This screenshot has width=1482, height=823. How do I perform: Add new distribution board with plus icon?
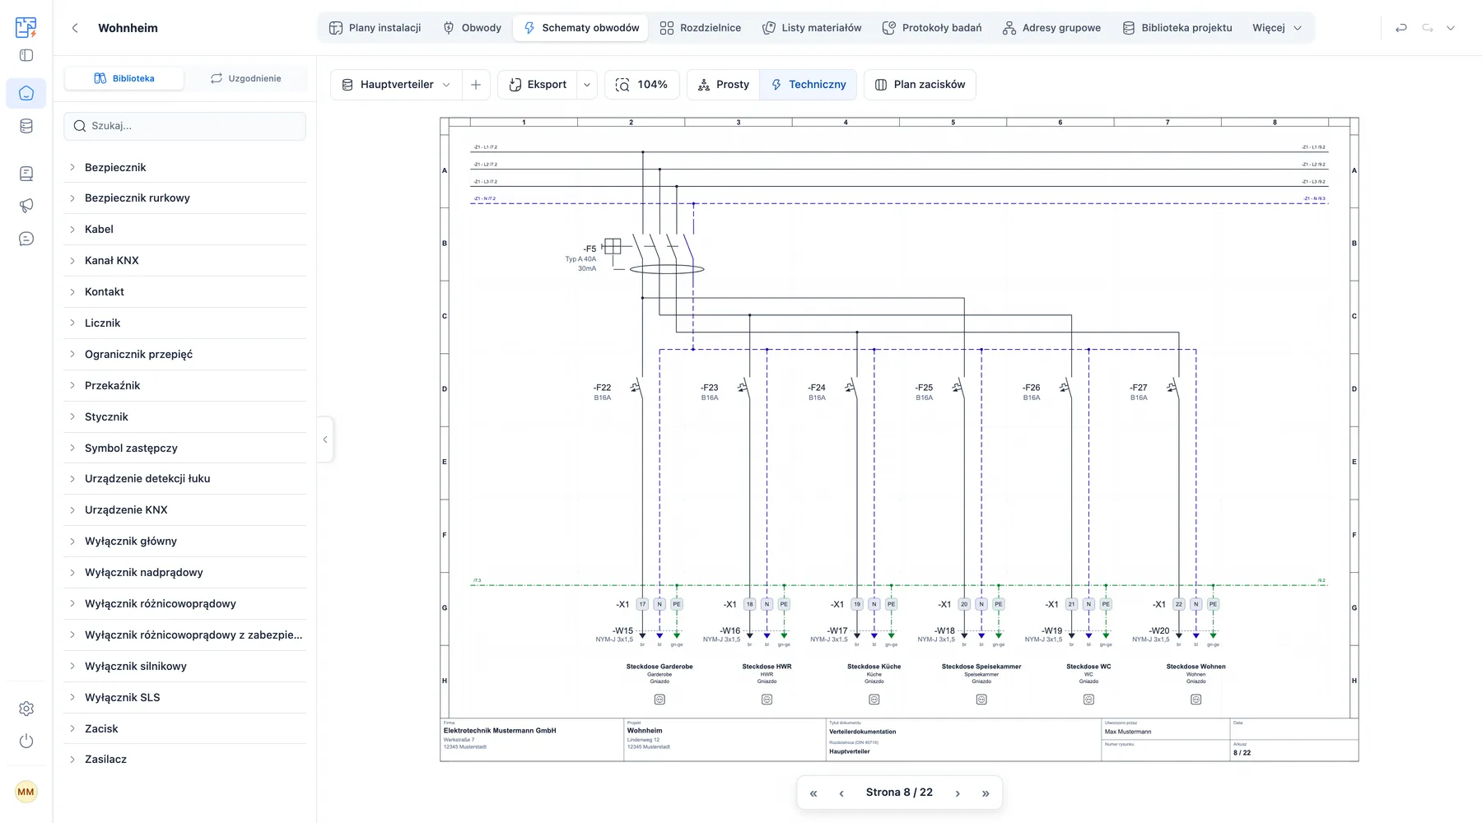pyautogui.click(x=475, y=85)
